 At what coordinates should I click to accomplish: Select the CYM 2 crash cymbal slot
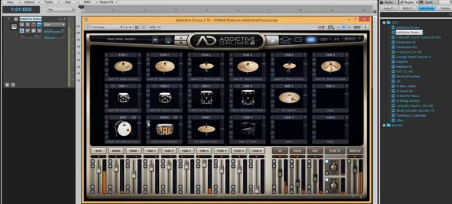[x=164, y=67]
